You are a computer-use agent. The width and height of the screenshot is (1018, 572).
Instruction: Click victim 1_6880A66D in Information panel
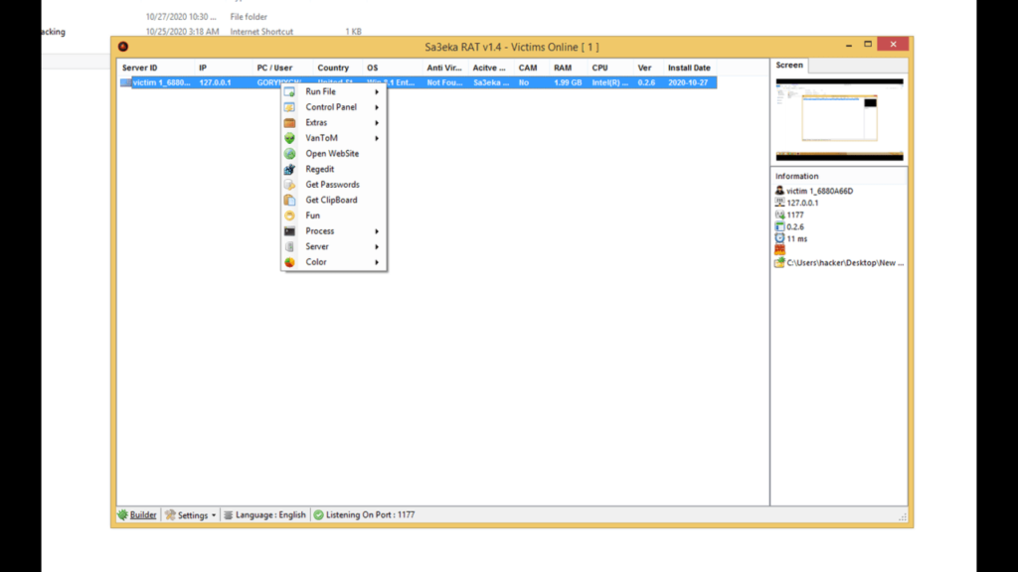(x=820, y=192)
